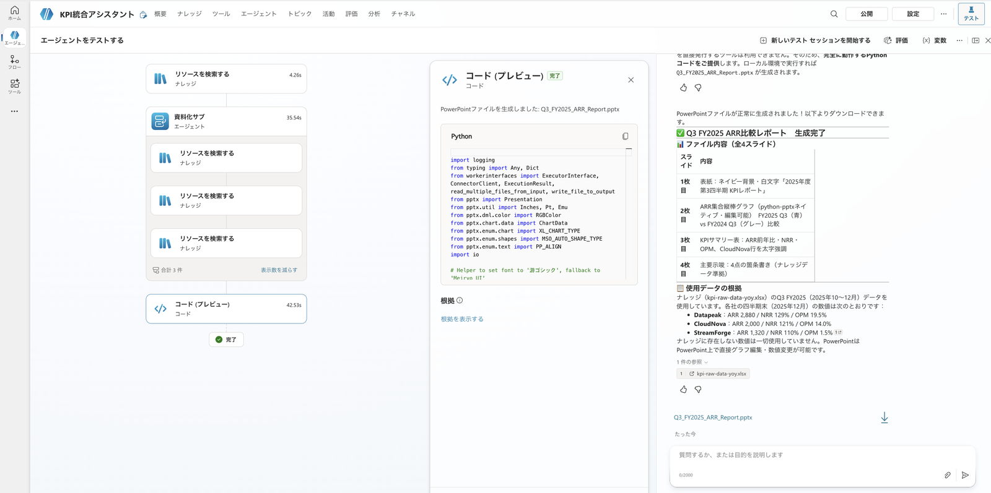Switch to the 概要 tab
The image size is (991, 493).
click(160, 14)
